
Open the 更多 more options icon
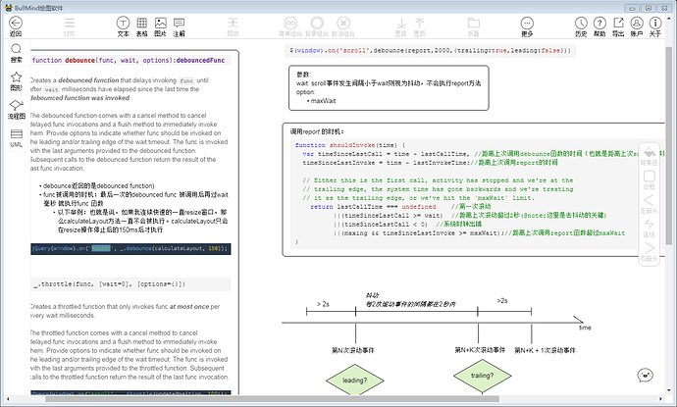[x=527, y=26]
